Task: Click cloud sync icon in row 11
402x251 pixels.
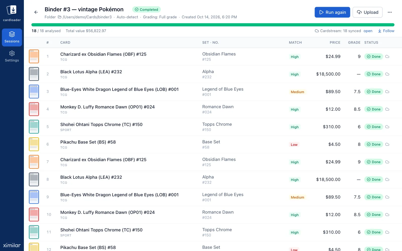Action: click(x=387, y=232)
